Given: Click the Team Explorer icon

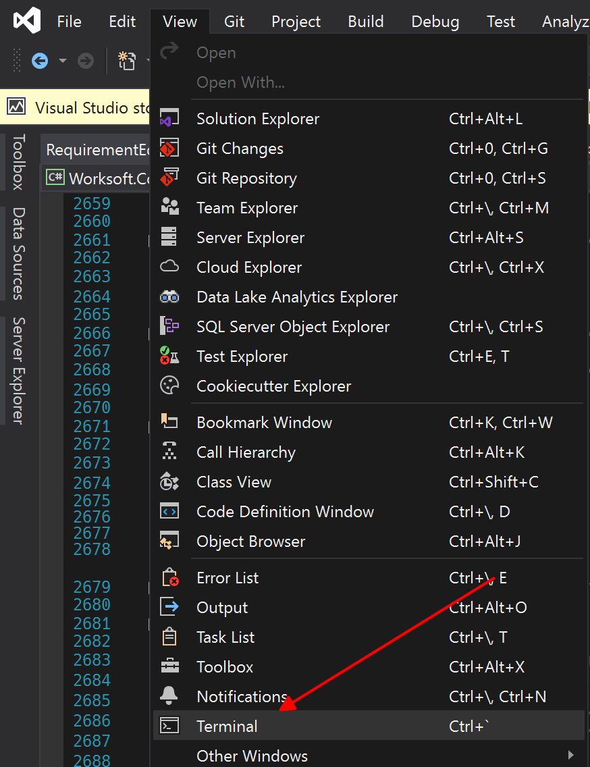Looking at the screenshot, I should pos(169,207).
